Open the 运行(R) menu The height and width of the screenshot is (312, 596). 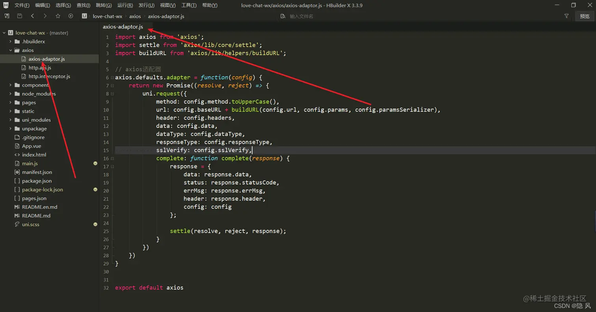125,5
